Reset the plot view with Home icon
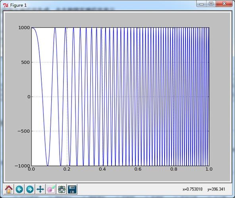Screen dimensions: 235x198 pos(9,189)
